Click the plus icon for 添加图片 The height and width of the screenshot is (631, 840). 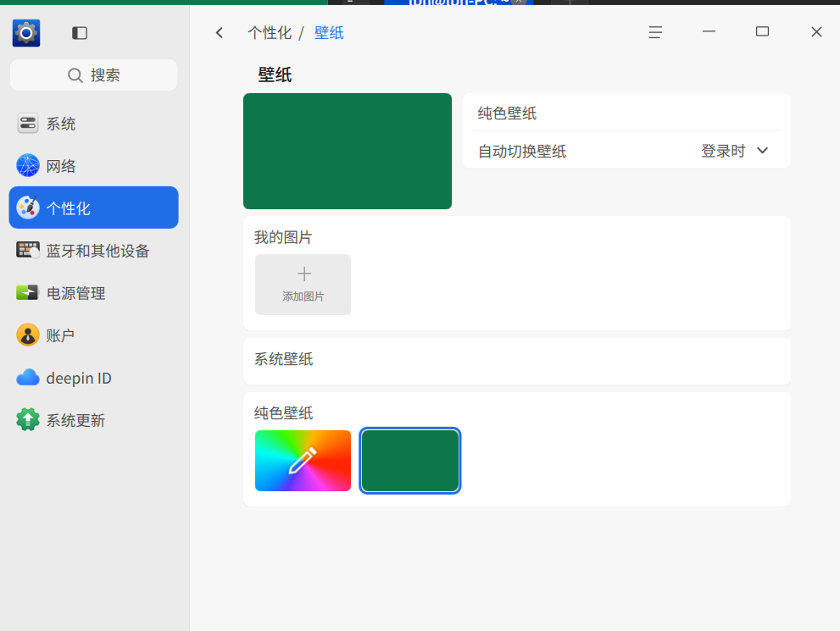click(x=303, y=274)
